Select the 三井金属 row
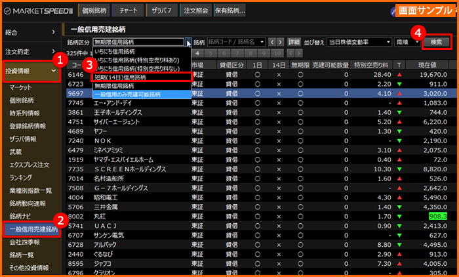 [262, 207]
